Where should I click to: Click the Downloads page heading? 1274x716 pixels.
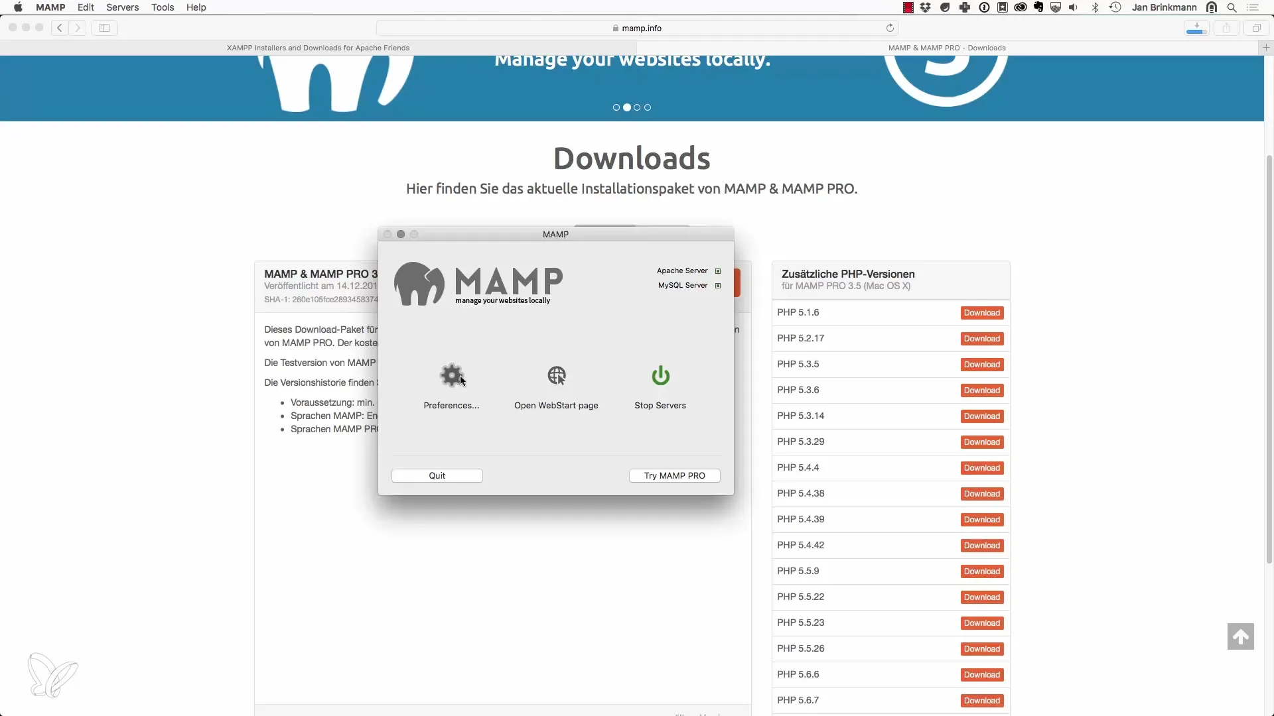pyautogui.click(x=632, y=158)
